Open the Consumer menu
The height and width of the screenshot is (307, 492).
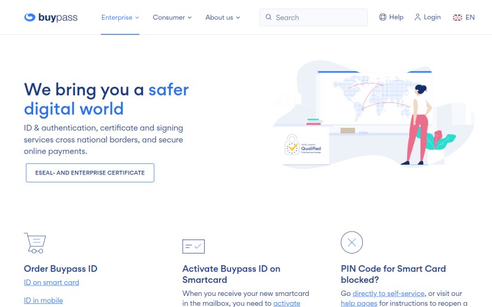pyautogui.click(x=172, y=17)
